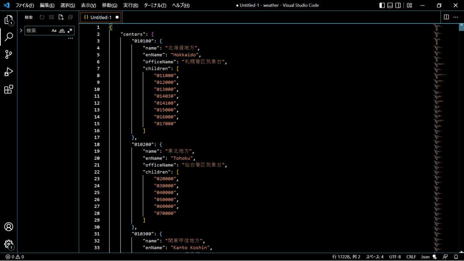Toggle match whole word option
This screenshot has width=464, height=261.
coord(62,31)
